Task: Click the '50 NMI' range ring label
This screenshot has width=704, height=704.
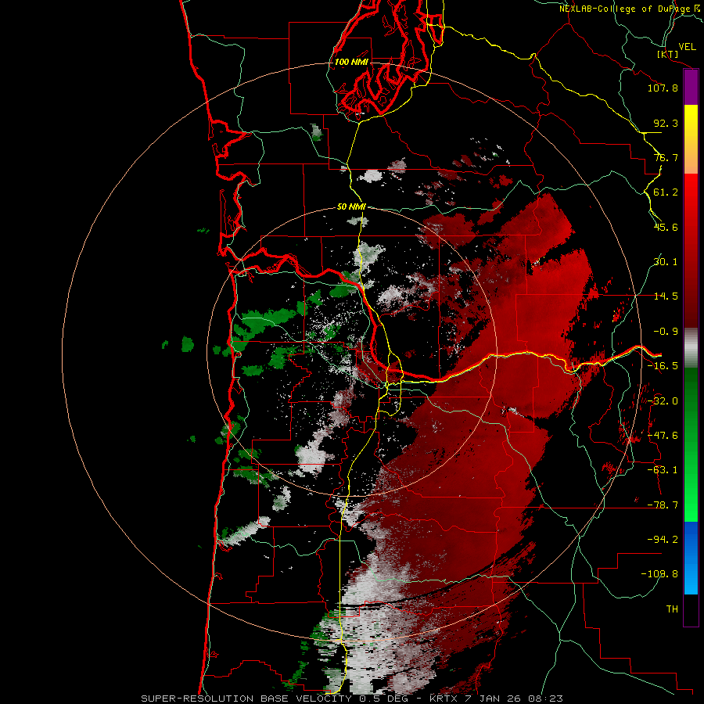Action: click(x=351, y=207)
